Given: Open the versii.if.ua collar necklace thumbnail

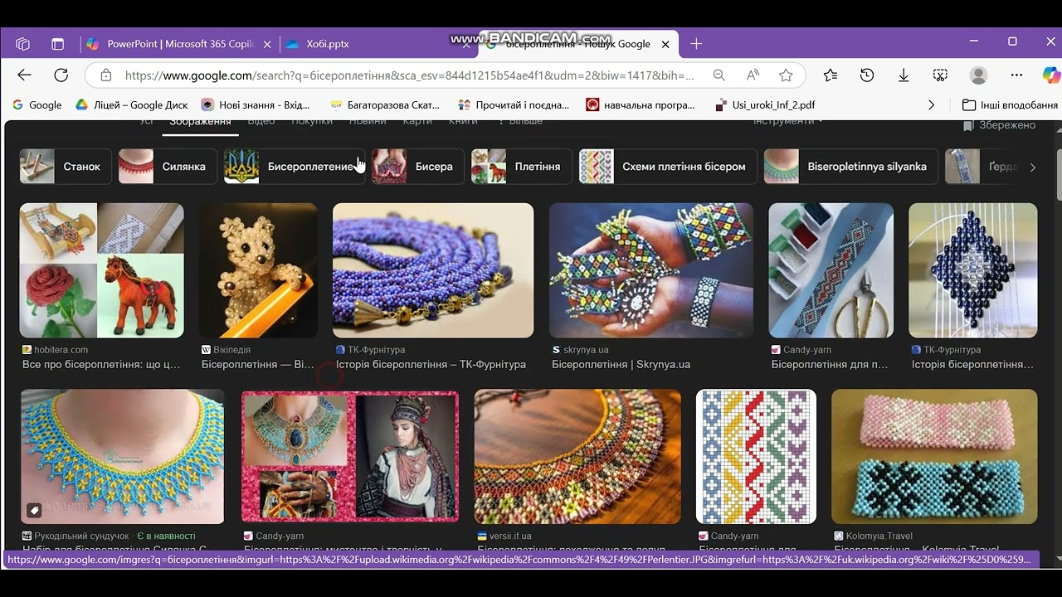Looking at the screenshot, I should [577, 456].
